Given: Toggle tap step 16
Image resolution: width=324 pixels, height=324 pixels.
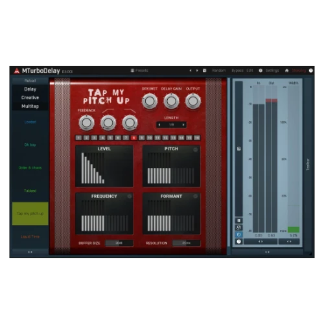Looking at the screenshot, I should (197, 138).
